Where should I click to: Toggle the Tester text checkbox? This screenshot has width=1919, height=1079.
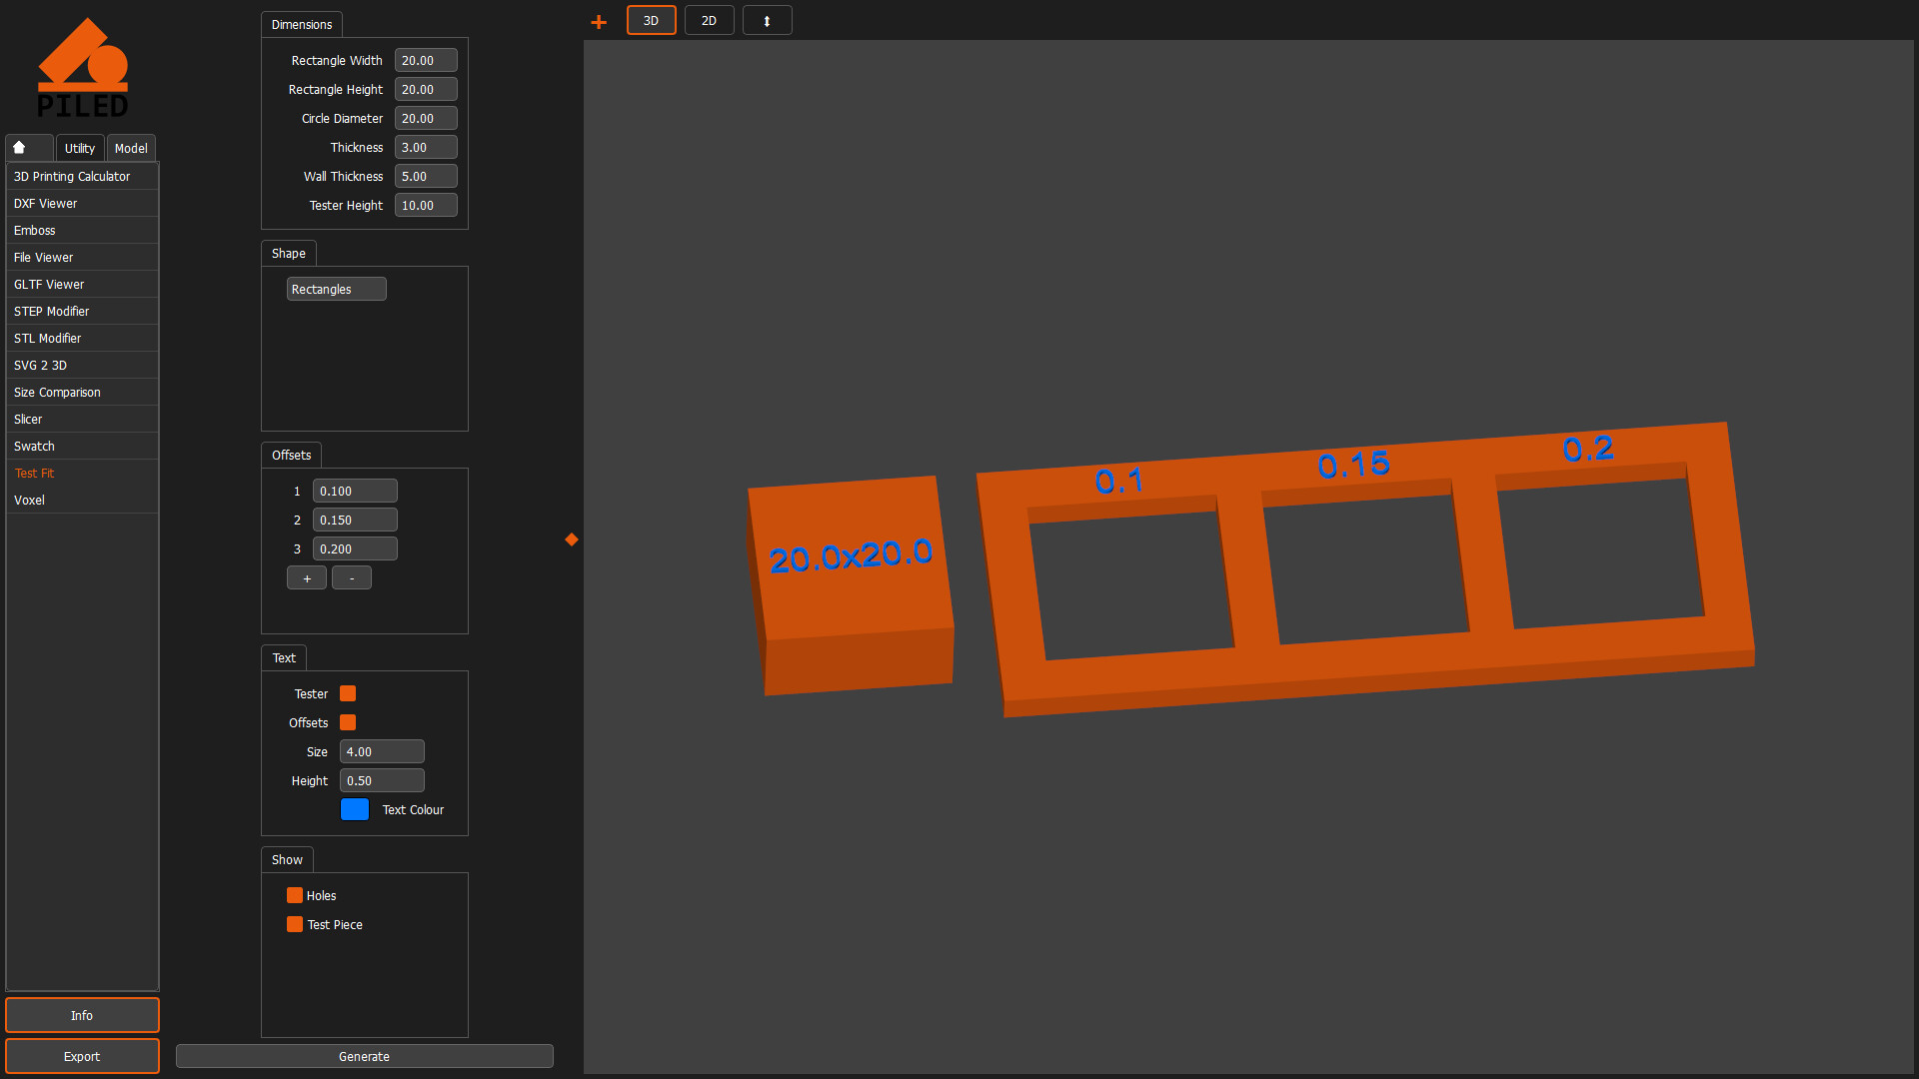point(347,692)
